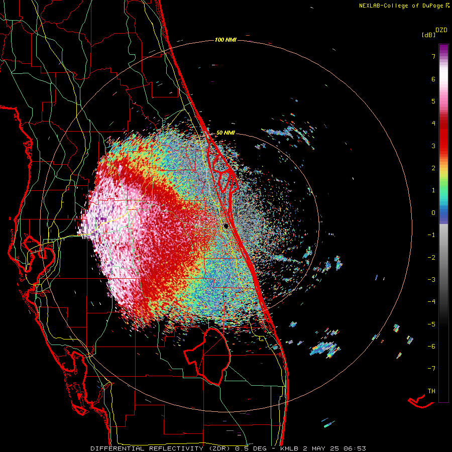Click the bottom Differential Reflectivity caption text
The width and height of the screenshot is (452, 452).
click(x=228, y=448)
